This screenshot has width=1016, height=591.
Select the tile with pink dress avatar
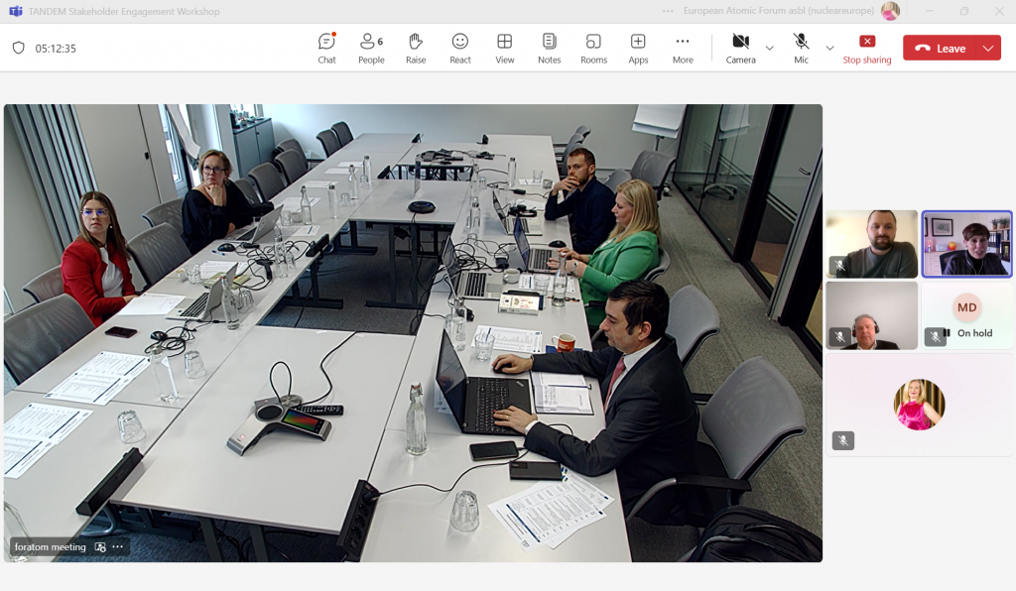[x=919, y=405]
